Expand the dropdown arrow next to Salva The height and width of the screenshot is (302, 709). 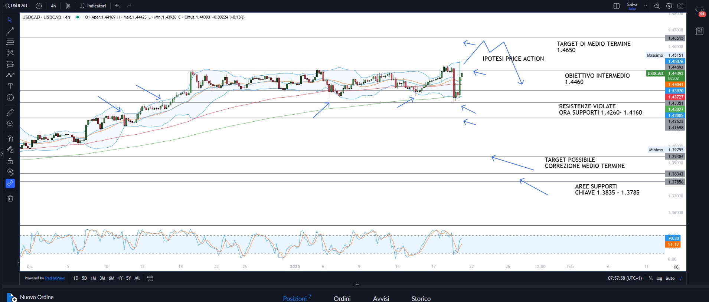646,6
